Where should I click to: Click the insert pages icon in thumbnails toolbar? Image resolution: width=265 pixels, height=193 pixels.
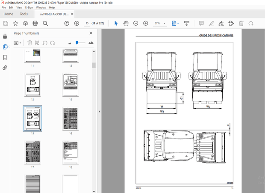click(37, 43)
